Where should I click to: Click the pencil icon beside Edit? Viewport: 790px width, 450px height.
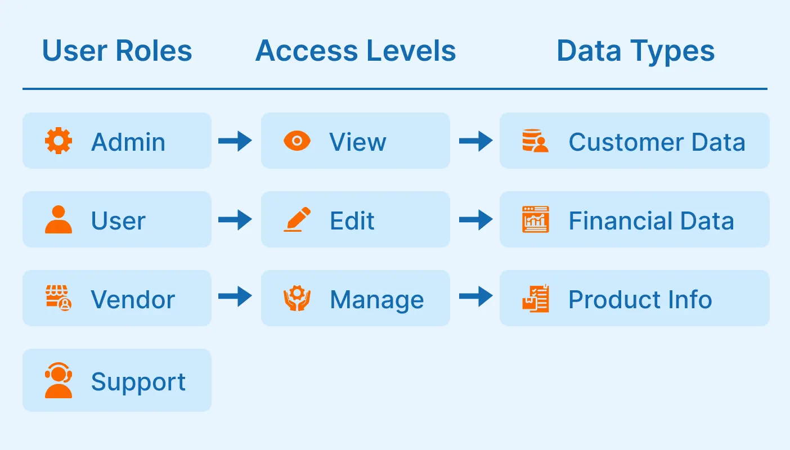click(x=297, y=219)
